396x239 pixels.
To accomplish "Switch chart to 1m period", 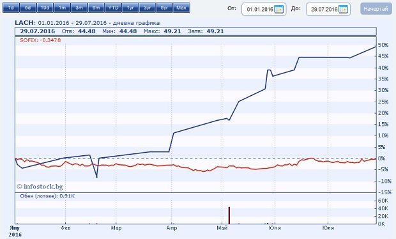I will (x=62, y=8).
